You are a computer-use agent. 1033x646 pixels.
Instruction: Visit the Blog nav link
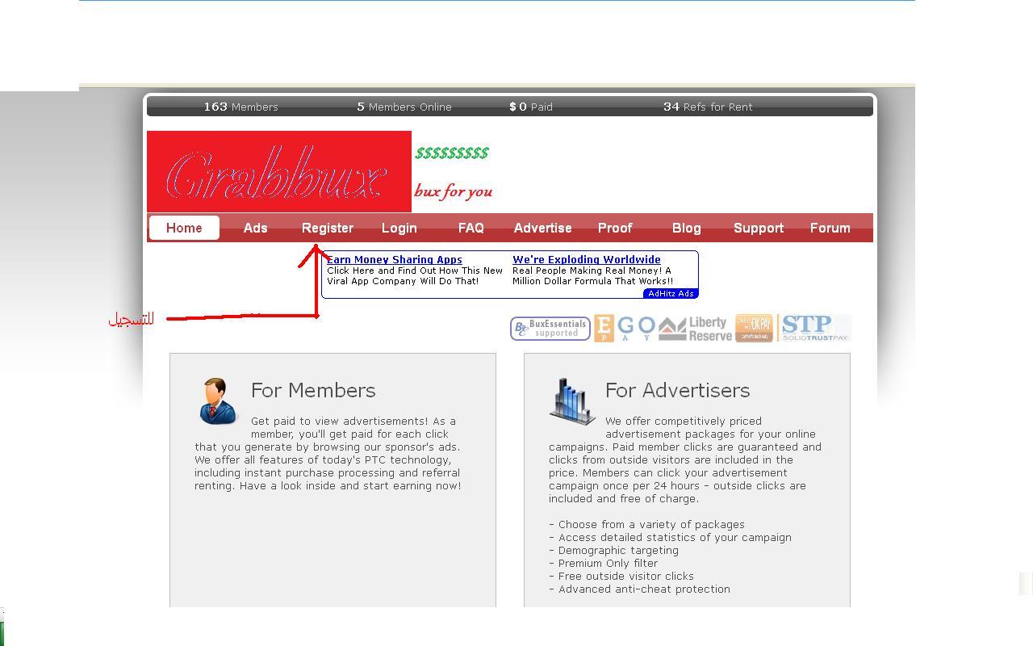point(686,229)
